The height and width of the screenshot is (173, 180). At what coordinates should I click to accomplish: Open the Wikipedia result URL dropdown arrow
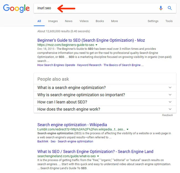coord(127,129)
